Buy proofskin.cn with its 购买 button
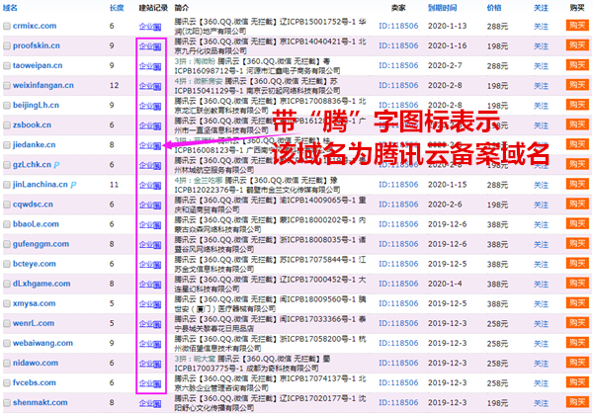This screenshot has height=414, width=593. tap(577, 45)
